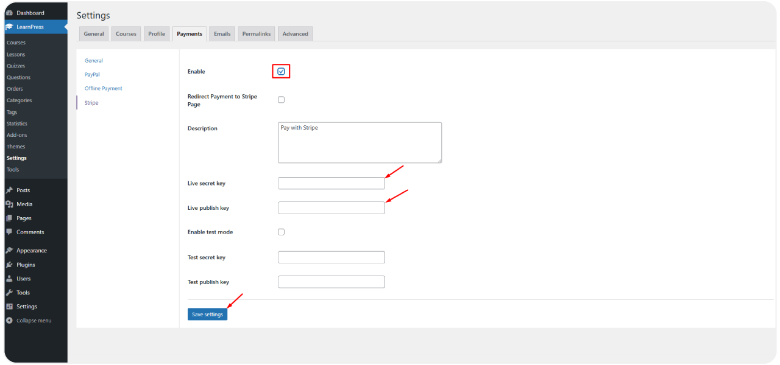Open Comments via speech bubble icon

pos(9,232)
